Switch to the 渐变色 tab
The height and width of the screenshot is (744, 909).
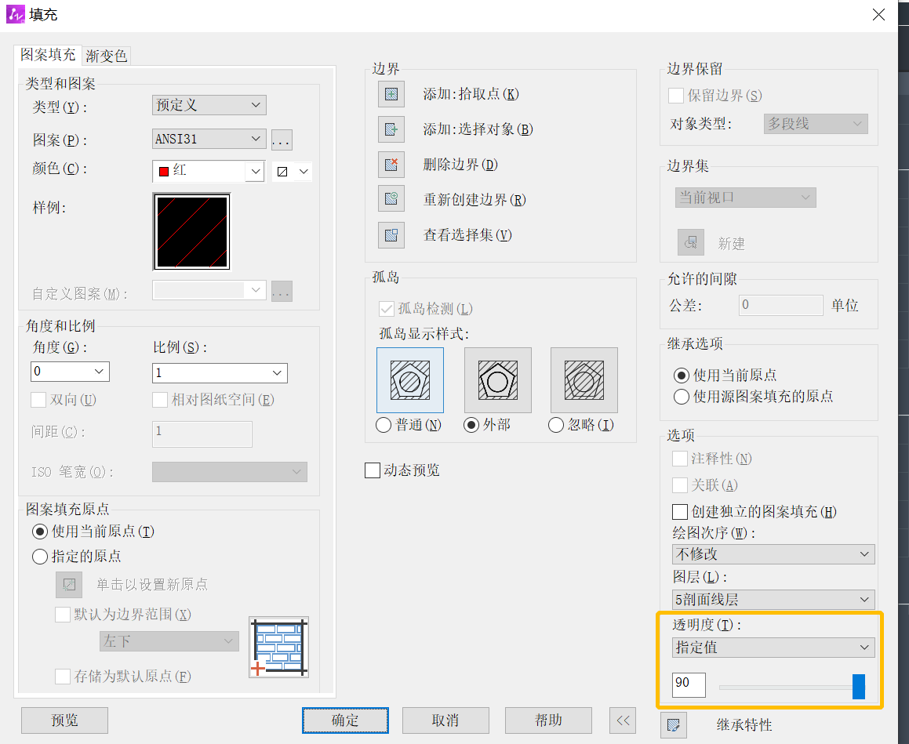coord(106,56)
